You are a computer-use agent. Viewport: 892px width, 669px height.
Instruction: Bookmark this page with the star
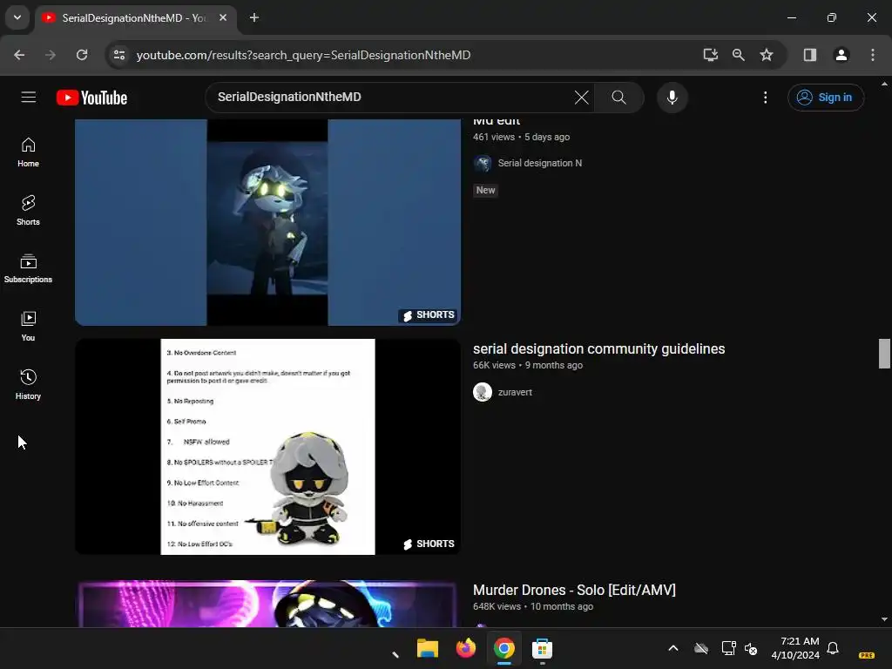click(767, 55)
